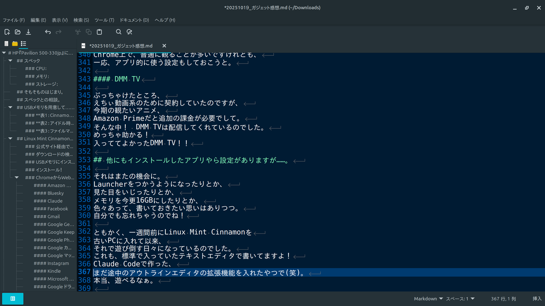
Task: Toggle the 挿入 insert mode indicator
Action: pos(537,299)
